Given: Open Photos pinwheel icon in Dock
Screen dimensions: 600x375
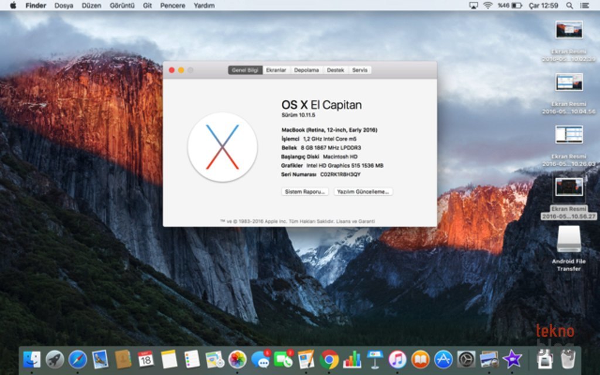Looking at the screenshot, I should (237, 359).
